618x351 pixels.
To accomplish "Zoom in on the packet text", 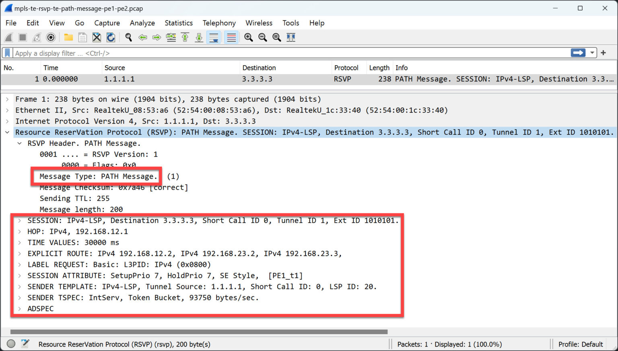I will [x=249, y=37].
